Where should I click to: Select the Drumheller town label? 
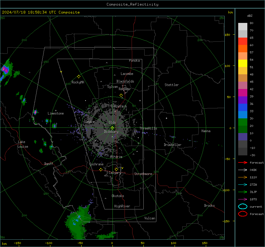[x=173, y=145]
